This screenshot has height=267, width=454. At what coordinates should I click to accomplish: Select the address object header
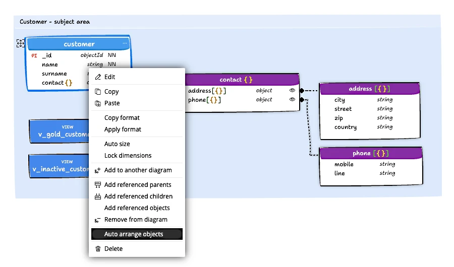(x=369, y=89)
